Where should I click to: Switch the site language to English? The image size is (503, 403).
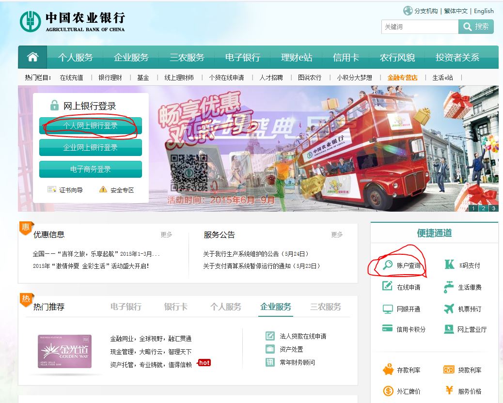(484, 11)
